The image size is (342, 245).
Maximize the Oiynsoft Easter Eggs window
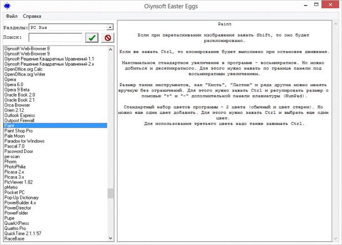[x=316, y=5]
